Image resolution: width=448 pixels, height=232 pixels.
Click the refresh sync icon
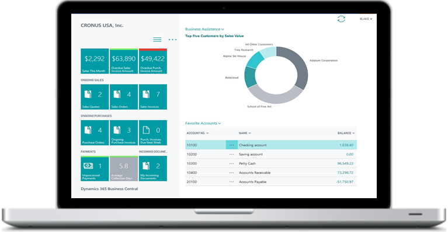click(x=341, y=19)
